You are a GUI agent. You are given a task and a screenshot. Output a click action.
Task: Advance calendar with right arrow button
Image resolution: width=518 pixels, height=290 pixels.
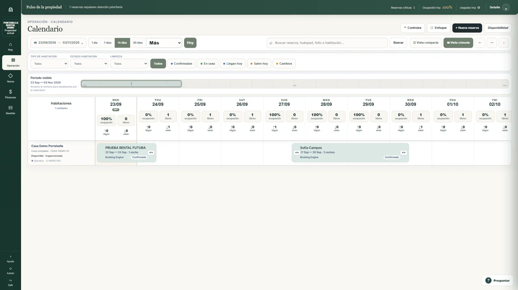(492, 43)
